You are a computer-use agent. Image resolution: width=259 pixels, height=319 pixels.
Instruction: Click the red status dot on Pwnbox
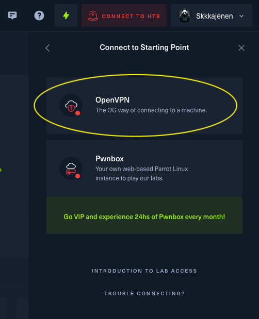click(x=77, y=176)
